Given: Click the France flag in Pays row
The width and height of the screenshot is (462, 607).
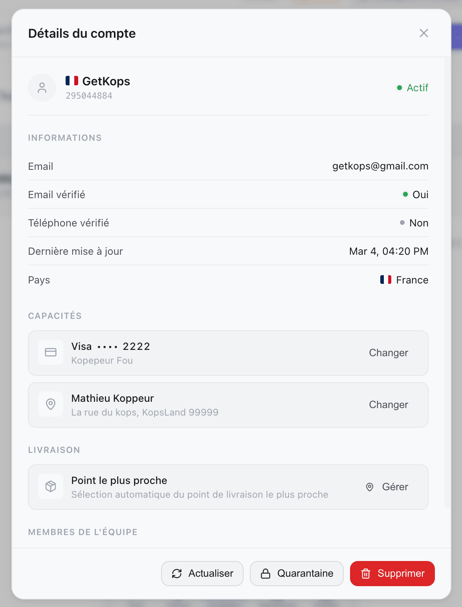Looking at the screenshot, I should 385,280.
